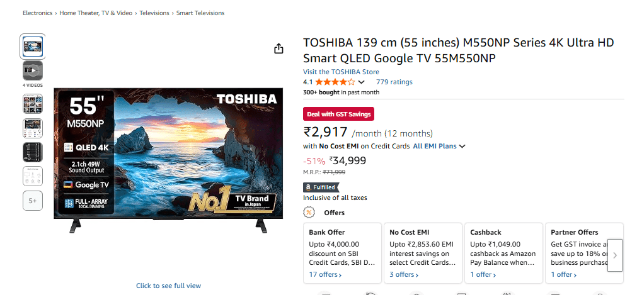The width and height of the screenshot is (637, 295).
Task: Go to Electronics breadcrumb
Action: tap(38, 13)
